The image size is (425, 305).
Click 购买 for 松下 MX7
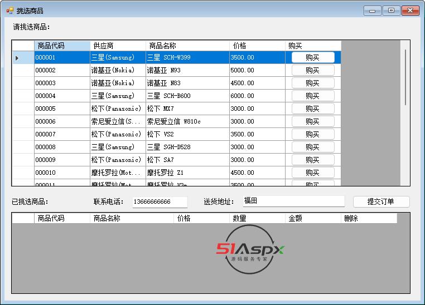point(313,109)
